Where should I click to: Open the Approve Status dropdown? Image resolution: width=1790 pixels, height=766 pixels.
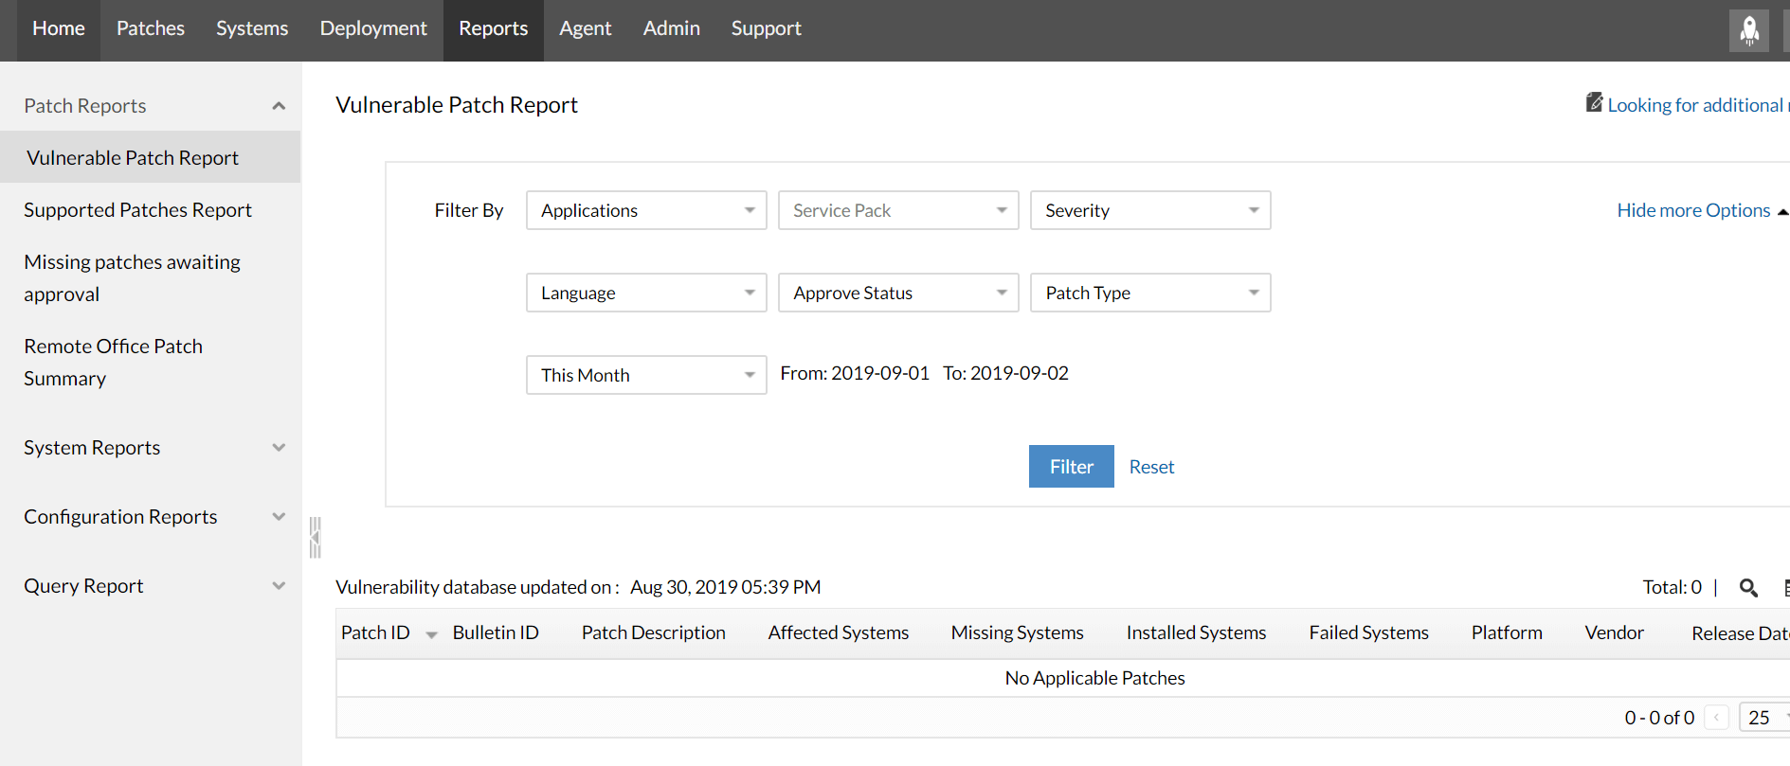pyautogui.click(x=898, y=293)
